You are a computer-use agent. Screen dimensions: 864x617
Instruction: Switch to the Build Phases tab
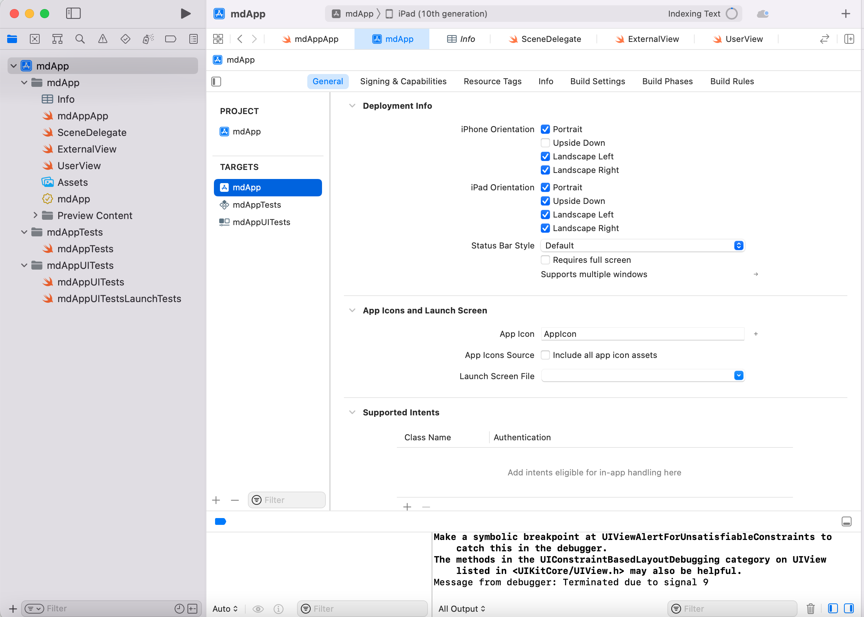click(x=667, y=81)
